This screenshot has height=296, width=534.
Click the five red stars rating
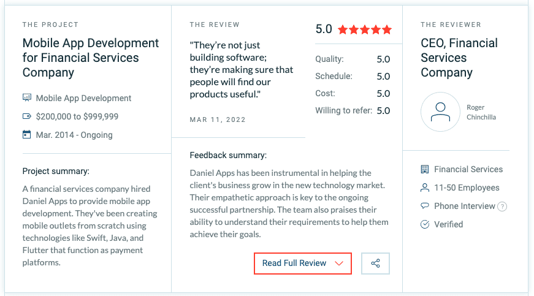point(365,30)
